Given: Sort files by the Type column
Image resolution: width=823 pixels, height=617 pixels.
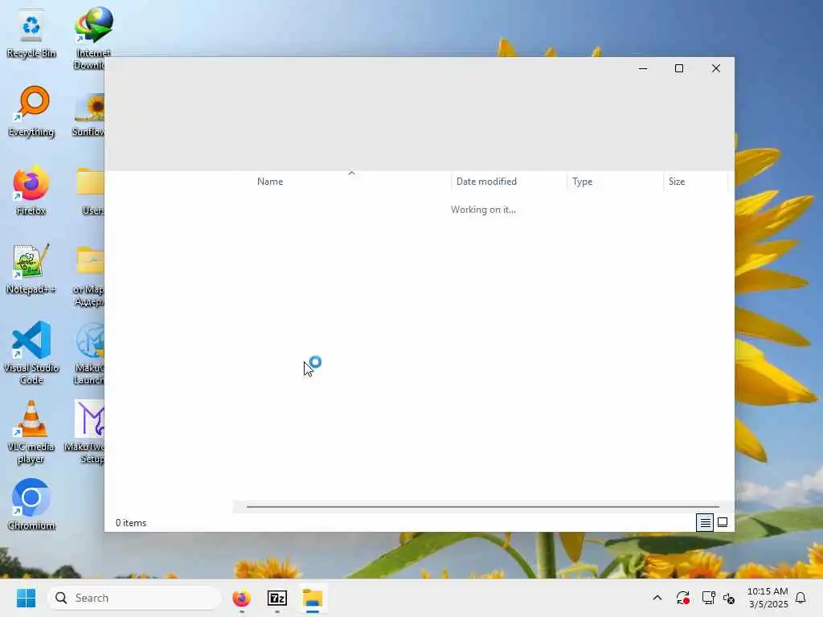Looking at the screenshot, I should 615,182.
